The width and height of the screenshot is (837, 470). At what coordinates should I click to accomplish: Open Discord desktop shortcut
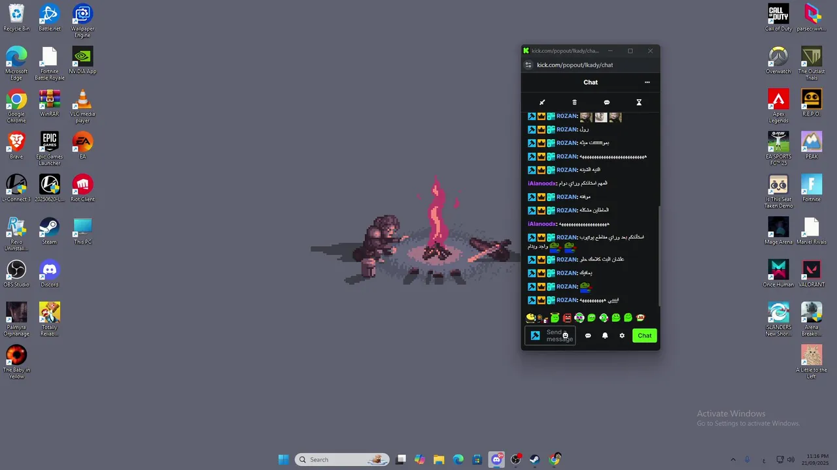click(x=49, y=274)
